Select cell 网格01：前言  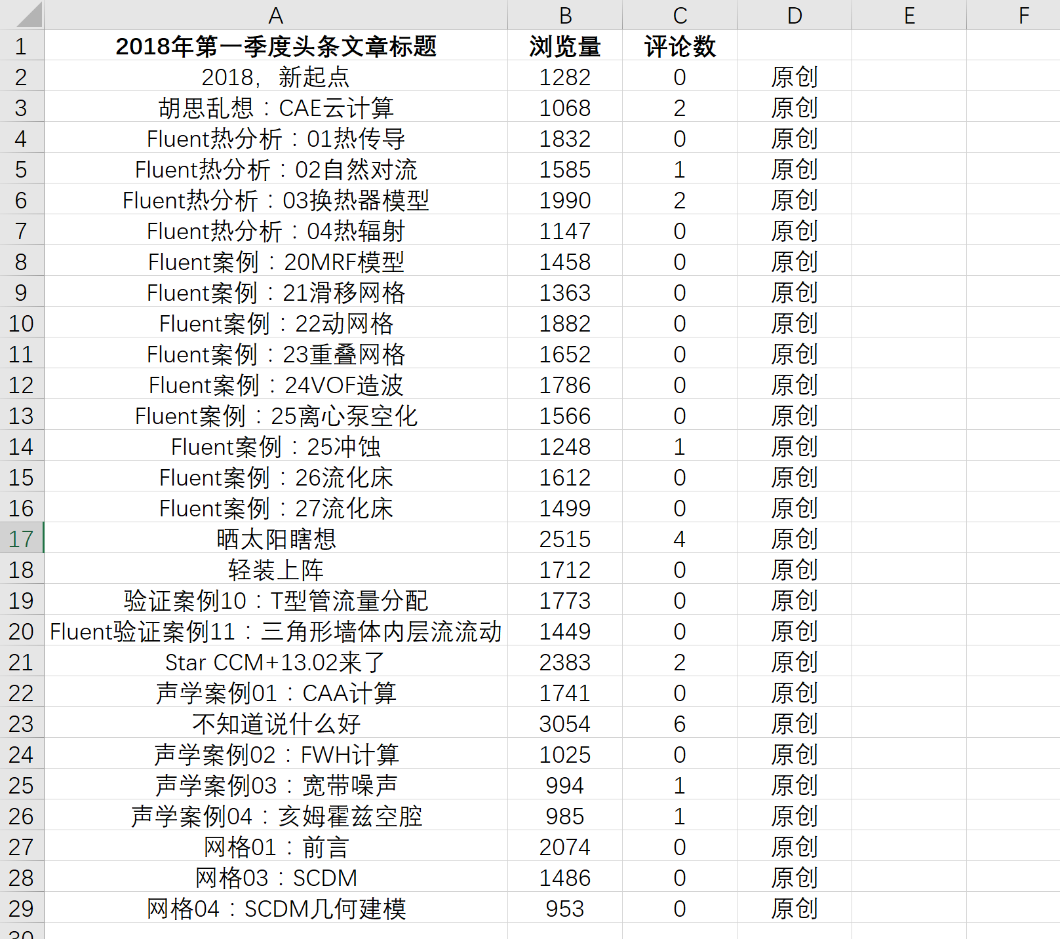276,846
